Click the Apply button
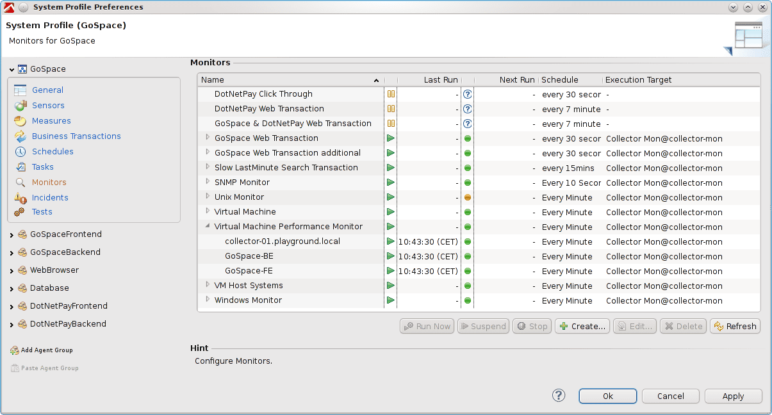The image size is (772, 415). point(734,396)
